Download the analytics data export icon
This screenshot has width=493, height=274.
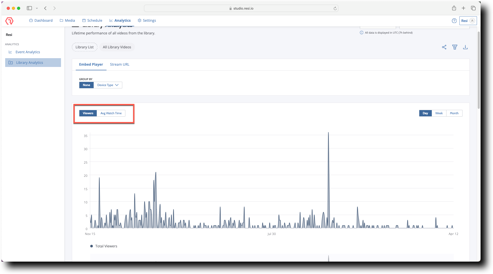465,47
